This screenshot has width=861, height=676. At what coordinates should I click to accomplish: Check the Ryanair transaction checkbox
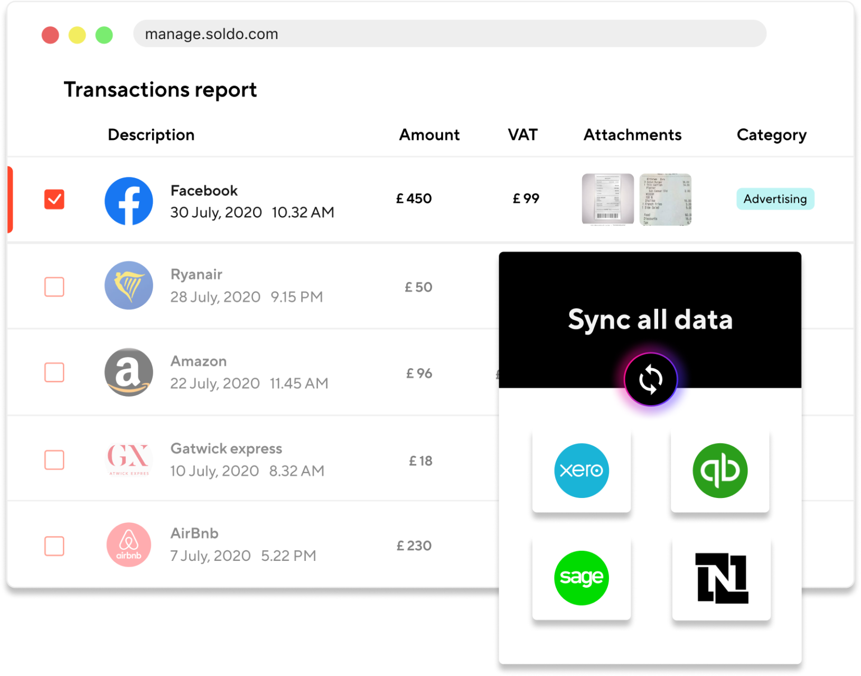click(x=54, y=287)
